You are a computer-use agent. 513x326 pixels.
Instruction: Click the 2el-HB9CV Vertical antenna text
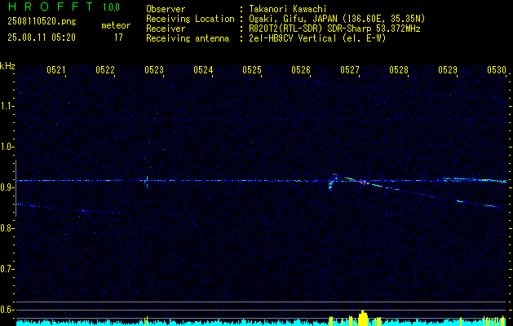click(317, 38)
